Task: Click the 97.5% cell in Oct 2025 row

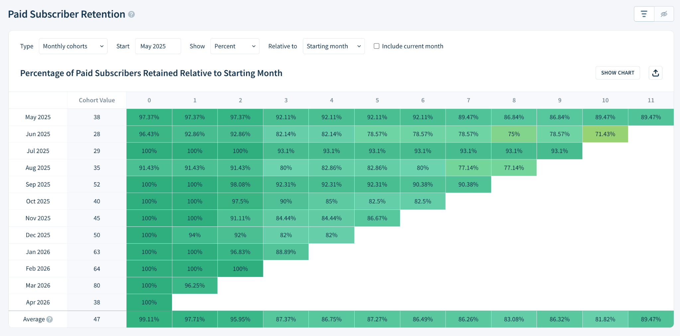Action: tap(240, 202)
